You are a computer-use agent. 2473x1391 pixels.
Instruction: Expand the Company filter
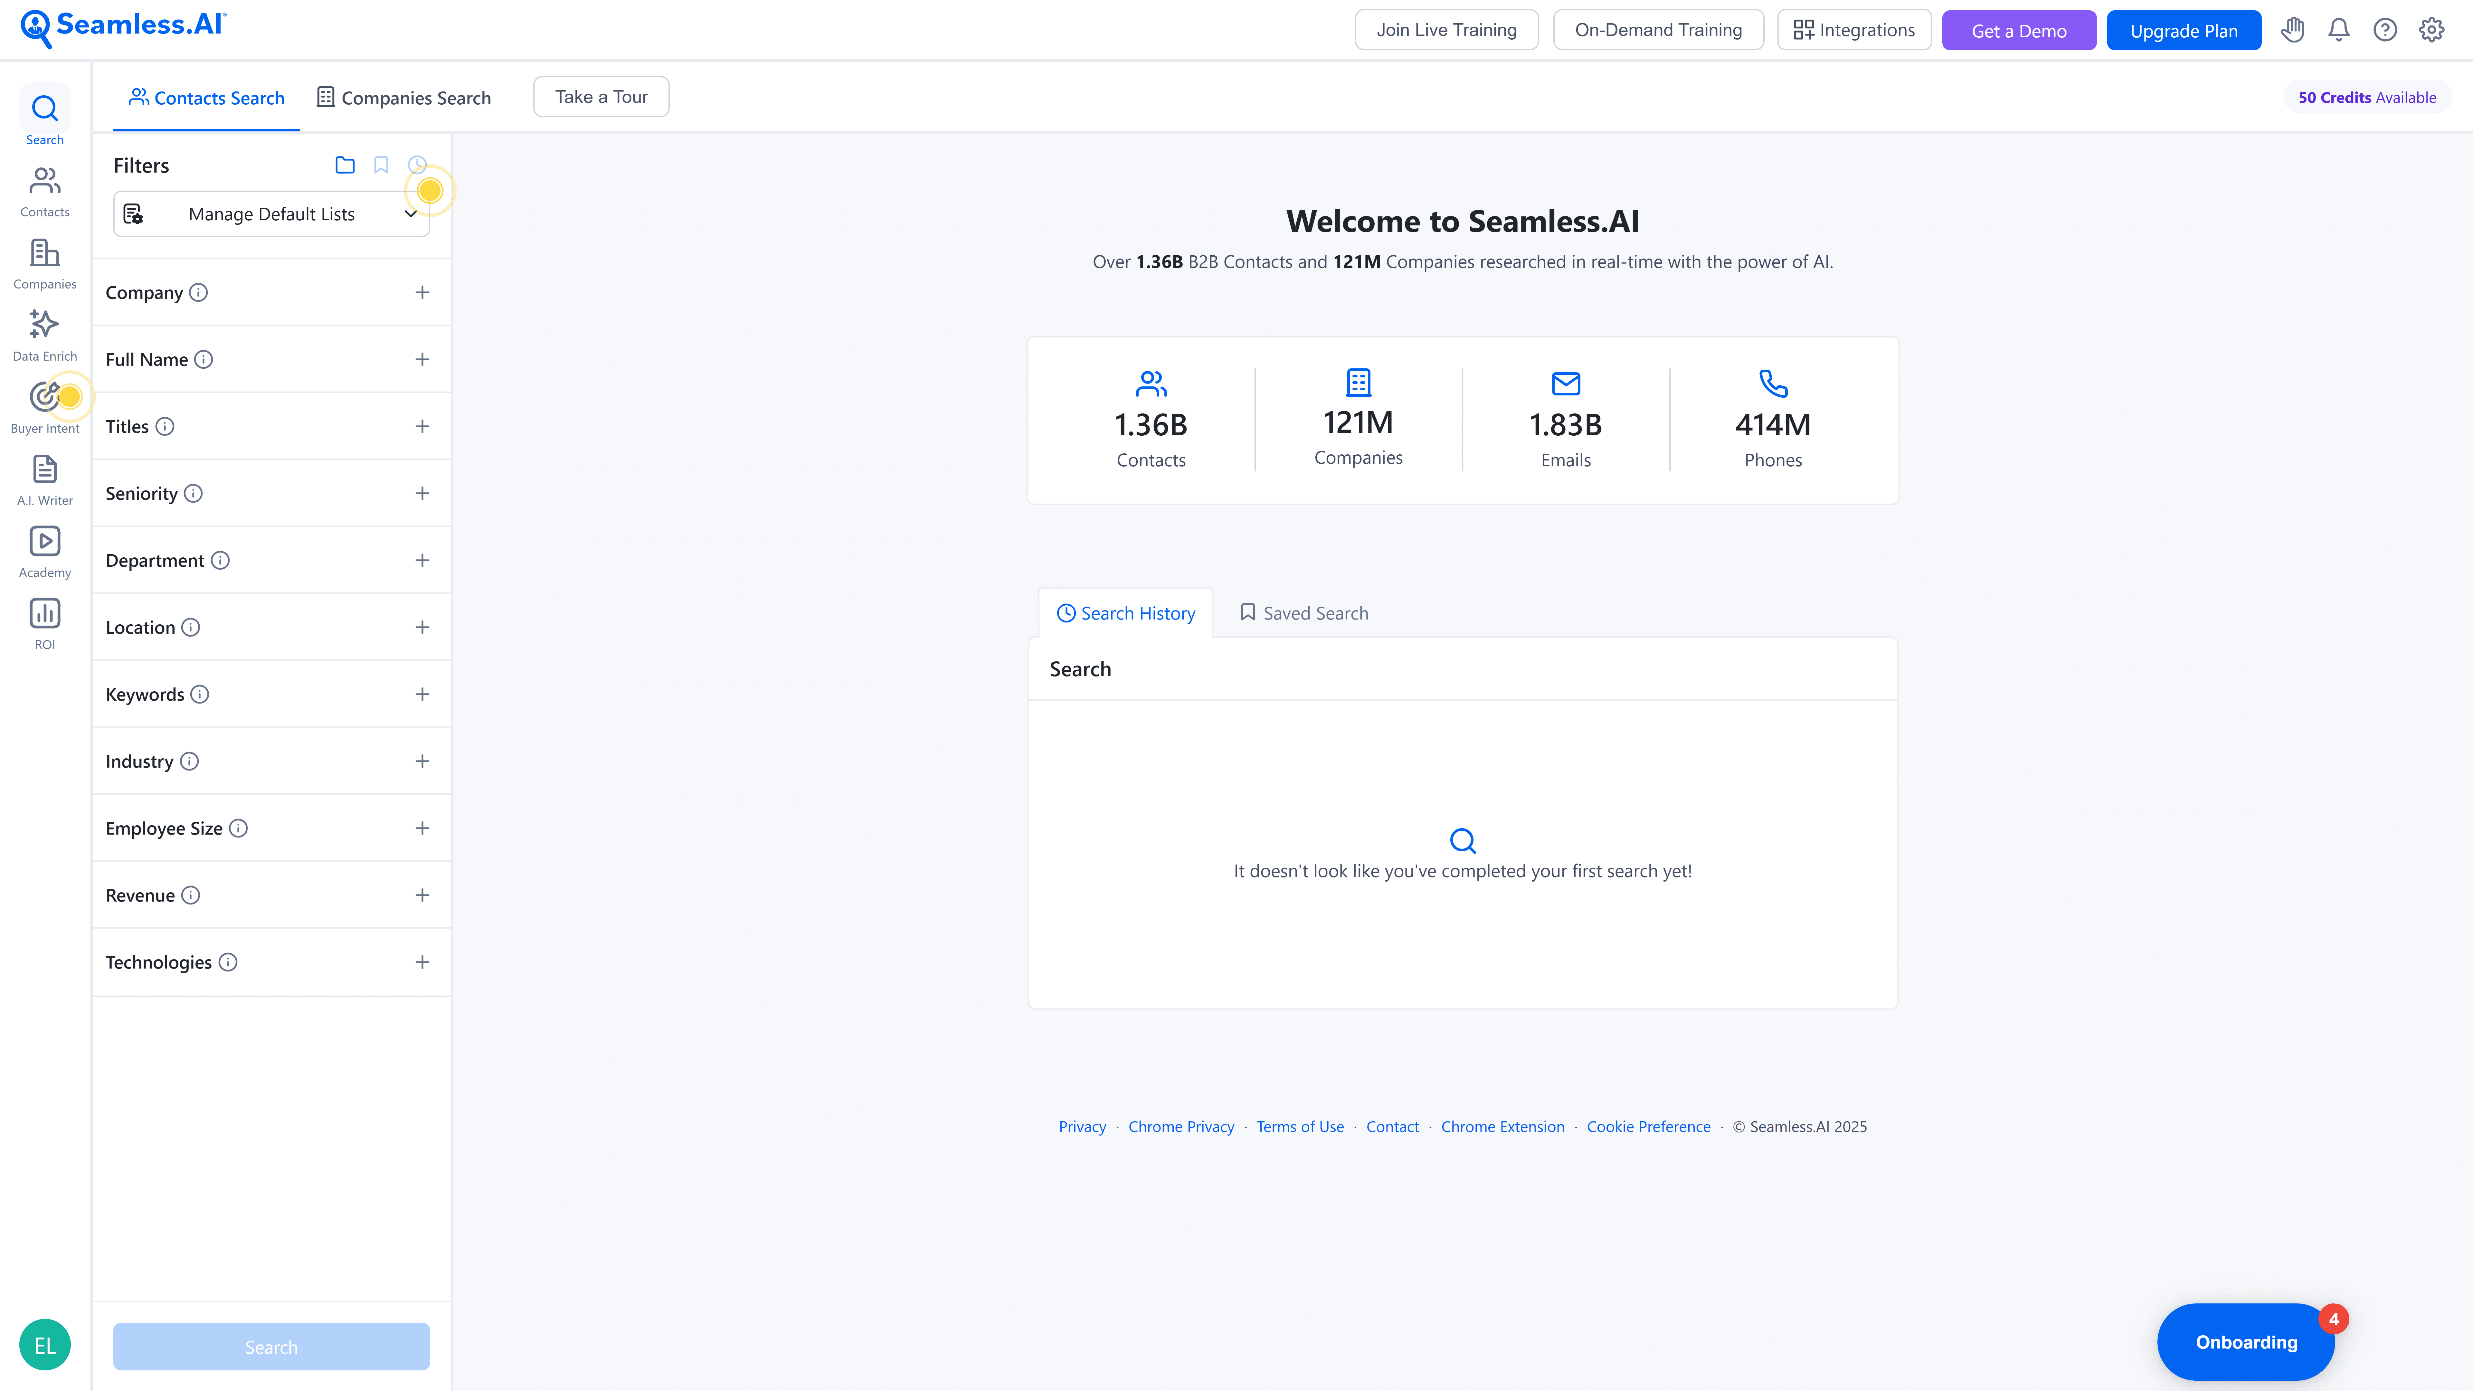pyautogui.click(x=422, y=293)
